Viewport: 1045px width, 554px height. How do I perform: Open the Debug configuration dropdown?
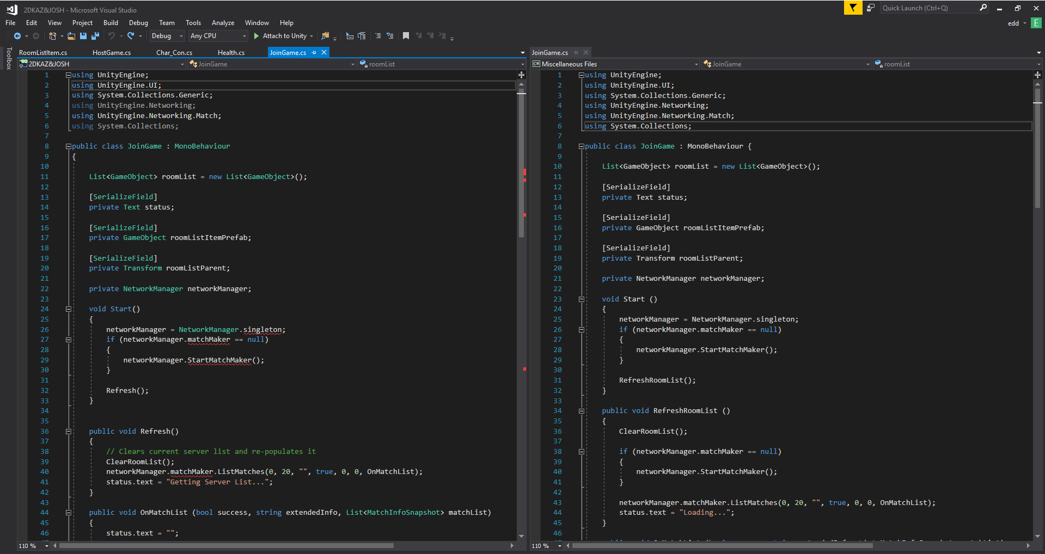[x=167, y=36]
